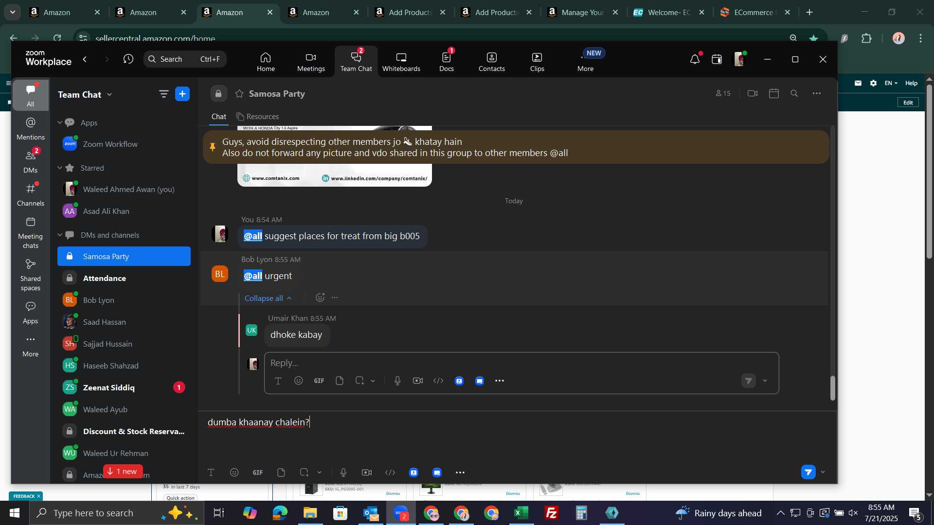
Task: Open More in left sidebar
Action: [30, 346]
